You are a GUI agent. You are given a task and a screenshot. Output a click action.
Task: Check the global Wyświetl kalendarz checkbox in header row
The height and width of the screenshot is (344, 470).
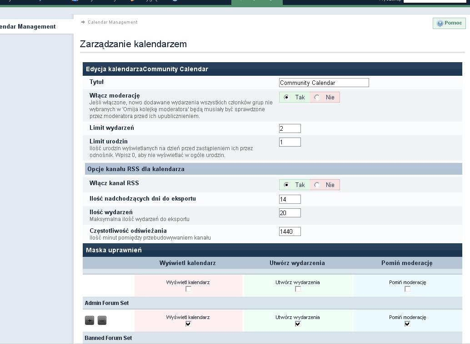[x=188, y=289]
